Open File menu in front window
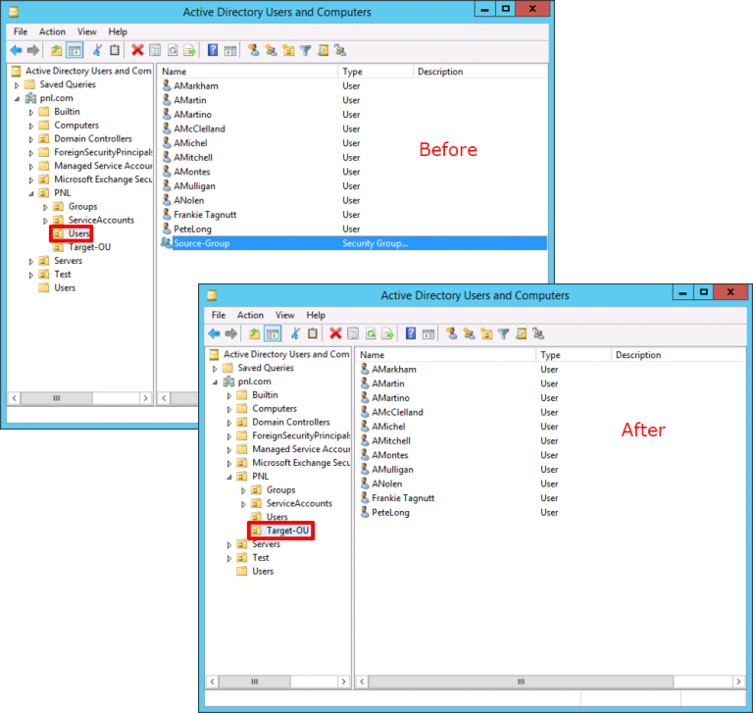Viewport: 753px width, 713px height. (x=218, y=315)
